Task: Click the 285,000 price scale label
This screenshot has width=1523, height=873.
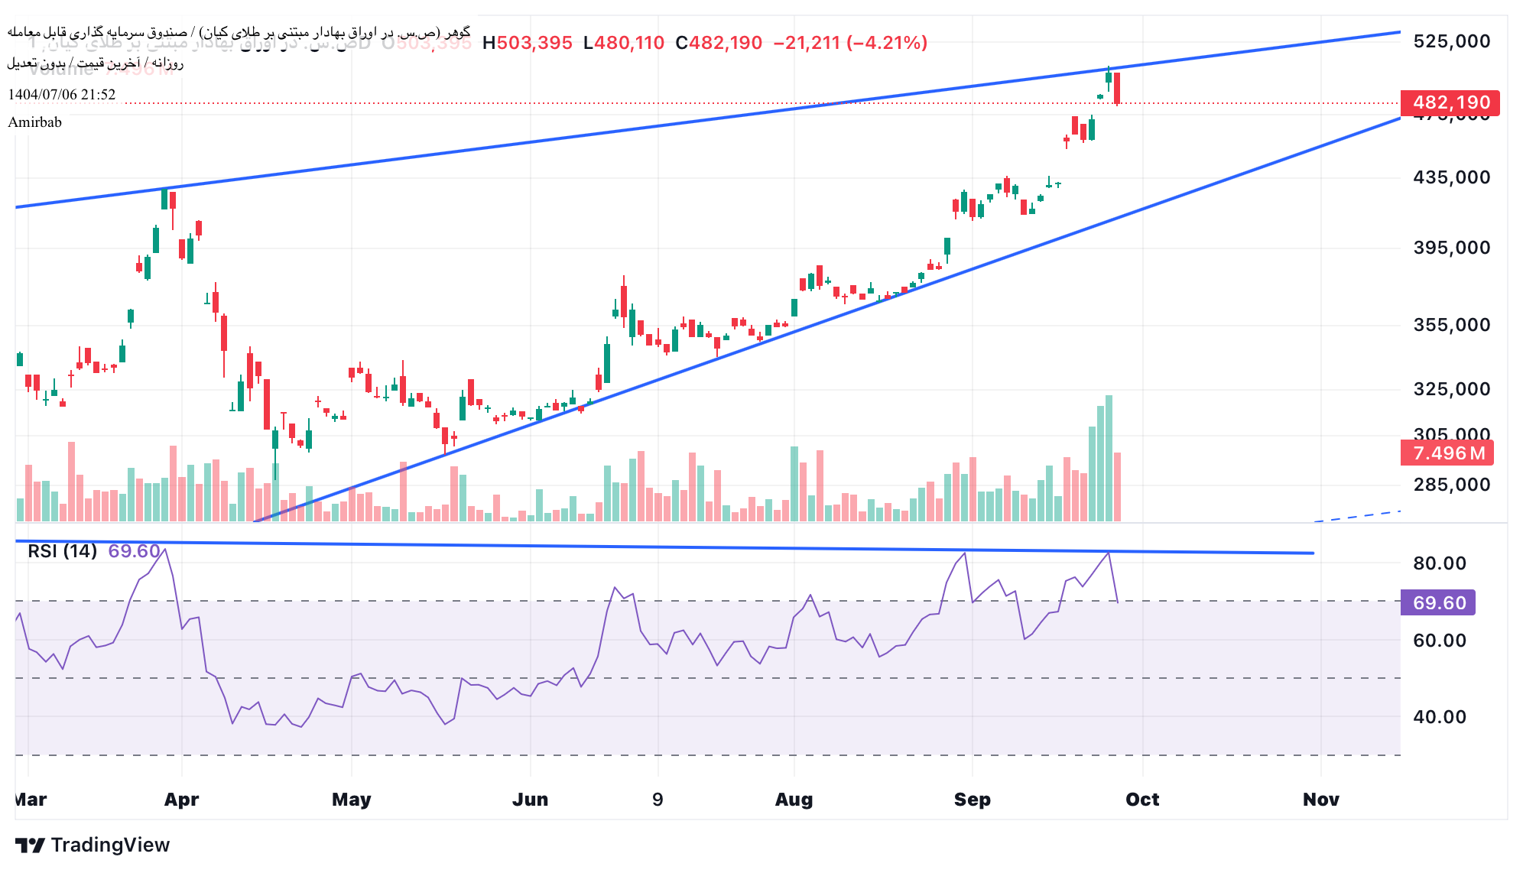Action: 1451,485
